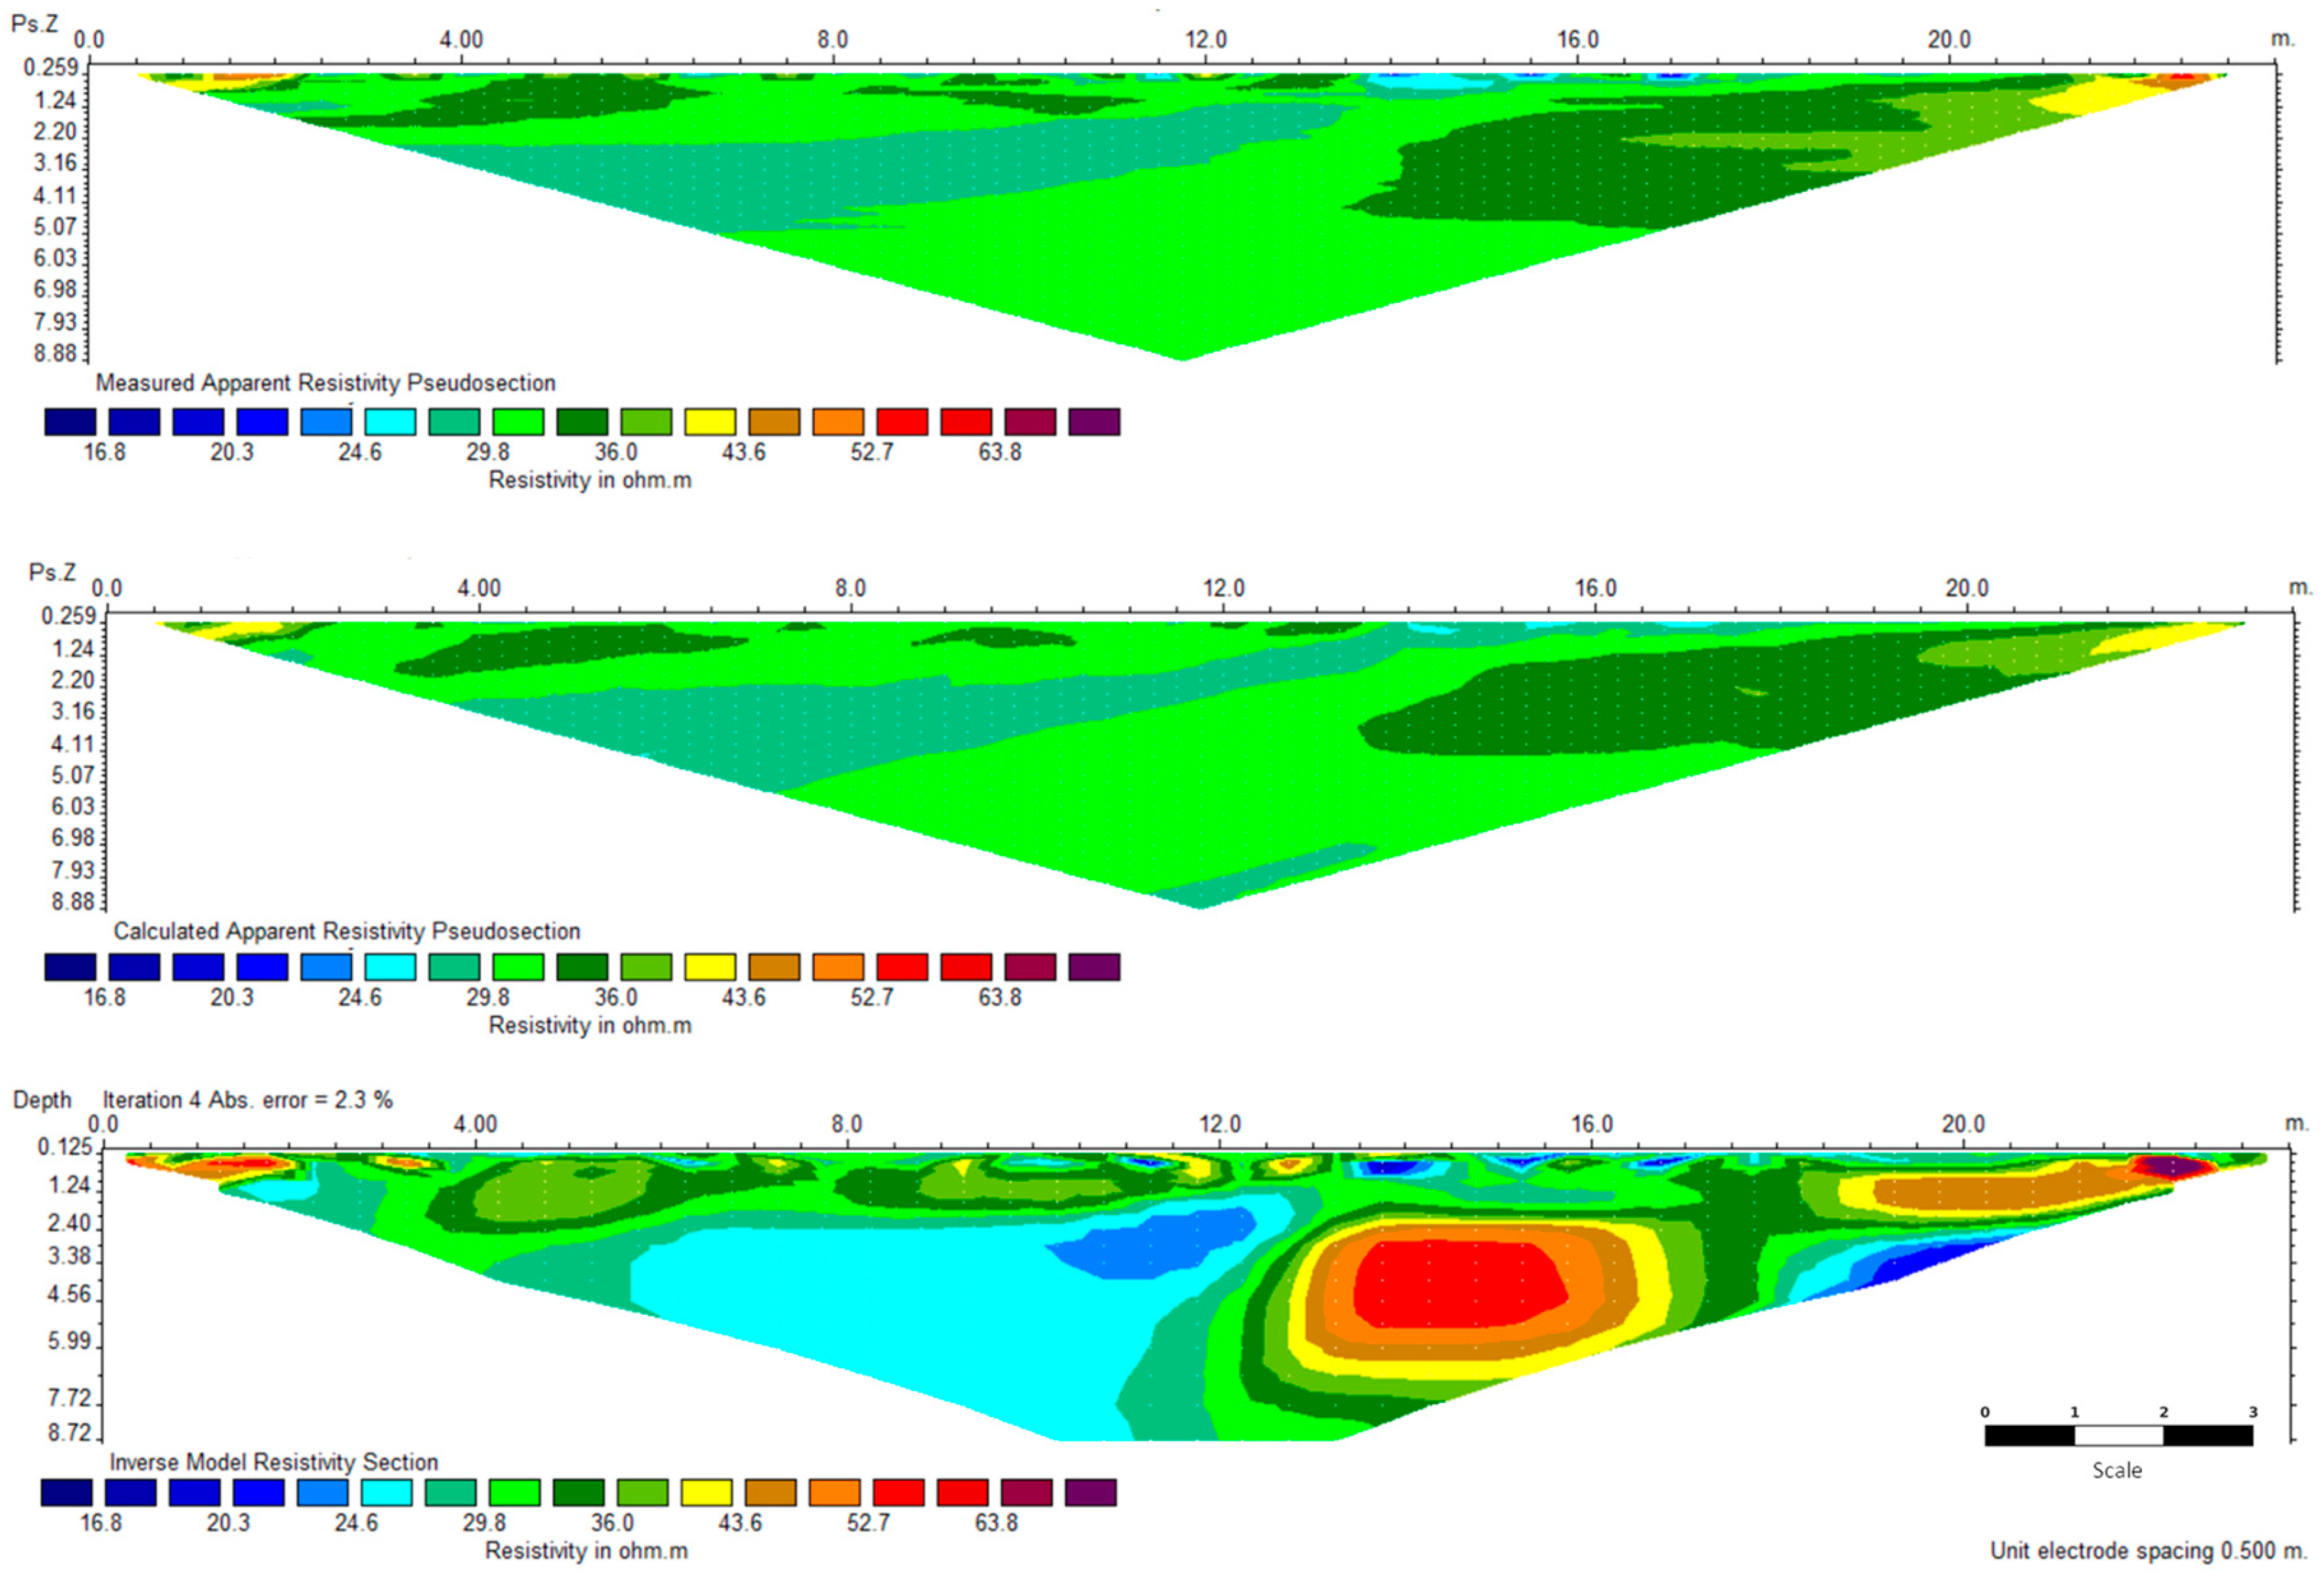
Task: Click the Depth label beside the iteration text
Action: [x=42, y=1100]
